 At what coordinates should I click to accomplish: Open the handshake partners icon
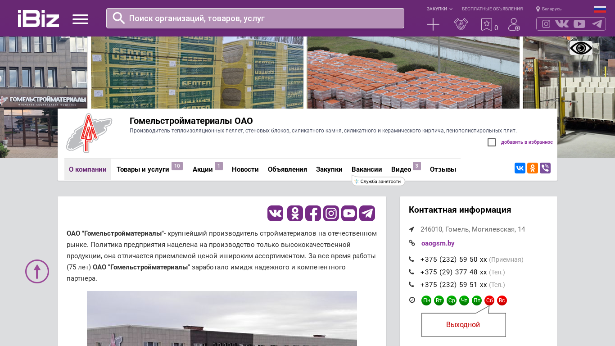point(461,24)
